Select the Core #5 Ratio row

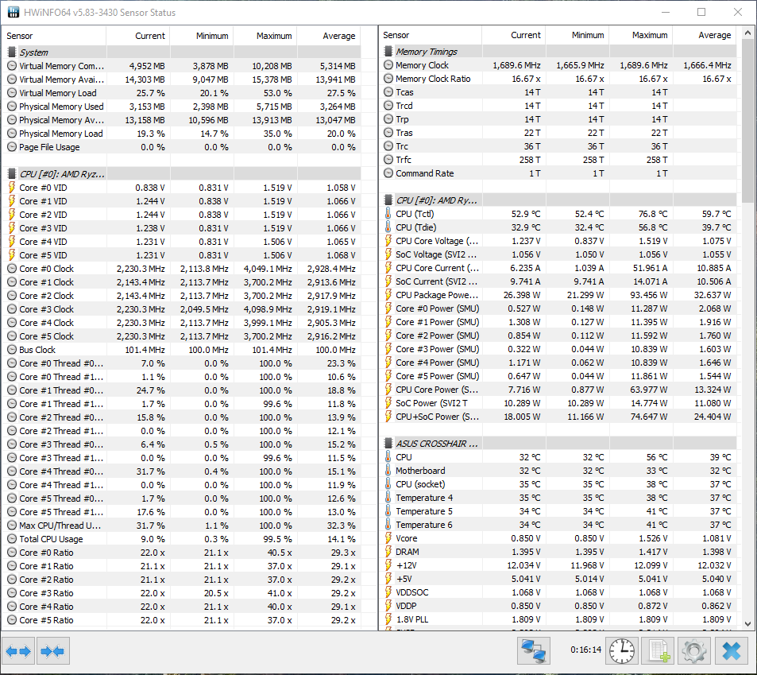tap(183, 620)
